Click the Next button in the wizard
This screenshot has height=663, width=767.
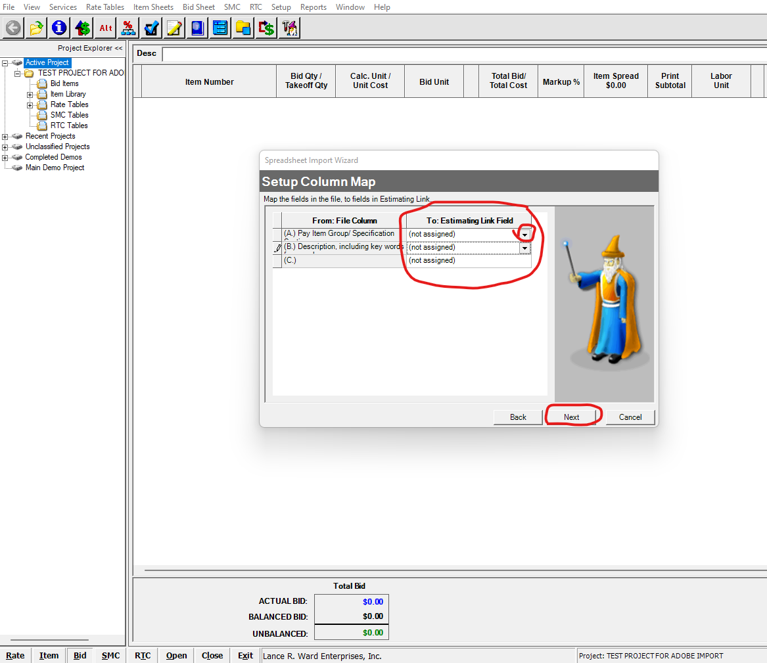click(571, 417)
